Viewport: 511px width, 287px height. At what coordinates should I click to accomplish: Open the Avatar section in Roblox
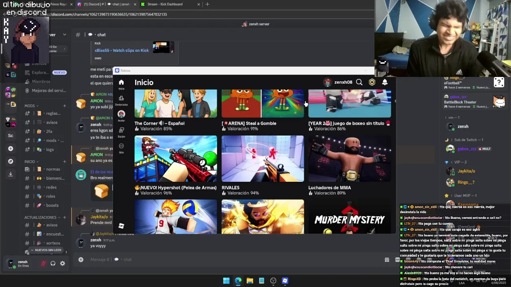121,114
